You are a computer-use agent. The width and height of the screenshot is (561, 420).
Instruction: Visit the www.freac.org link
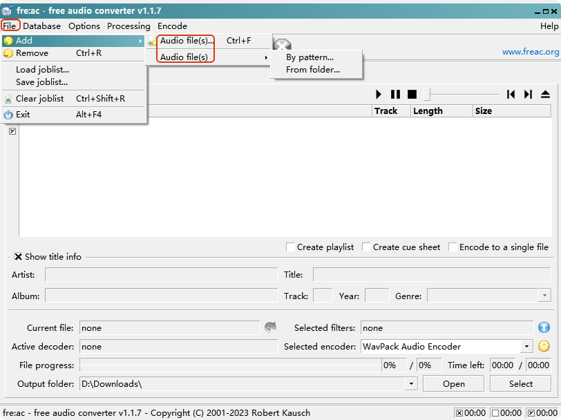(530, 52)
